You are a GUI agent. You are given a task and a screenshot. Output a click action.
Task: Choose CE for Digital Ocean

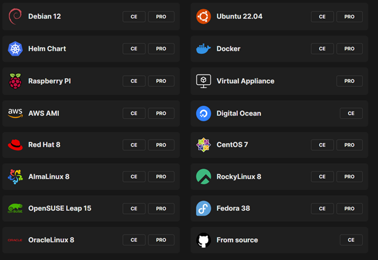point(351,113)
